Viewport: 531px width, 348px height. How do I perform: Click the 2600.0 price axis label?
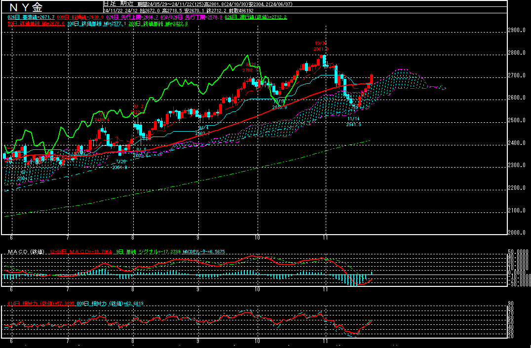point(517,98)
